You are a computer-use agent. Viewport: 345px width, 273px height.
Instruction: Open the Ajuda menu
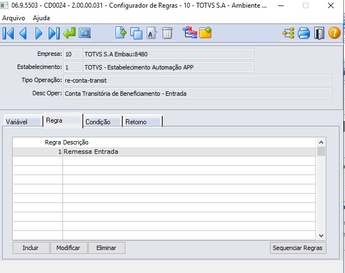pyautogui.click(x=41, y=18)
